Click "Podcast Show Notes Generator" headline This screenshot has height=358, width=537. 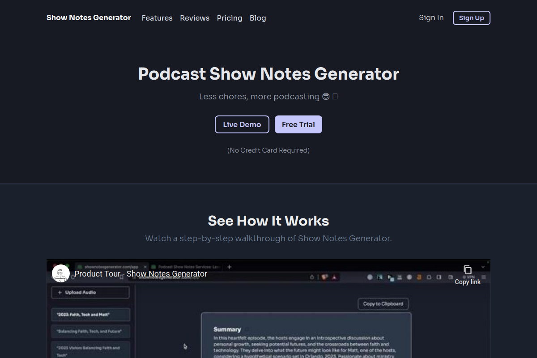coord(268,74)
